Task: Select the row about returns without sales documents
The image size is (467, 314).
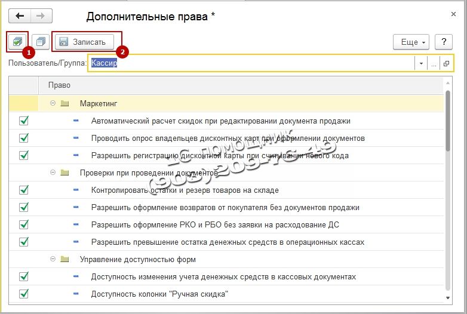Action: point(225,208)
